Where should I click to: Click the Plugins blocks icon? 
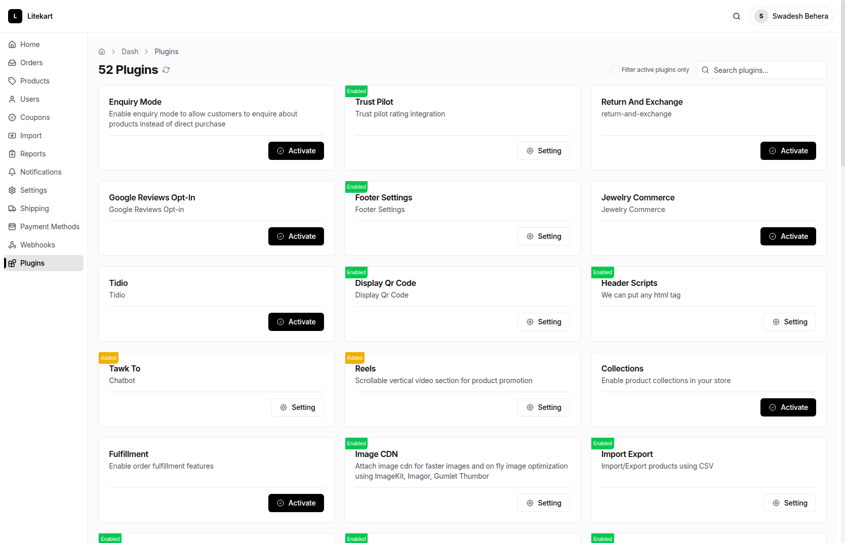12,263
